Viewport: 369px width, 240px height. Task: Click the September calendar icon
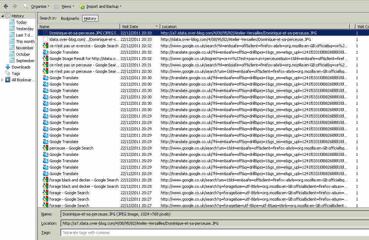(x=12, y=61)
